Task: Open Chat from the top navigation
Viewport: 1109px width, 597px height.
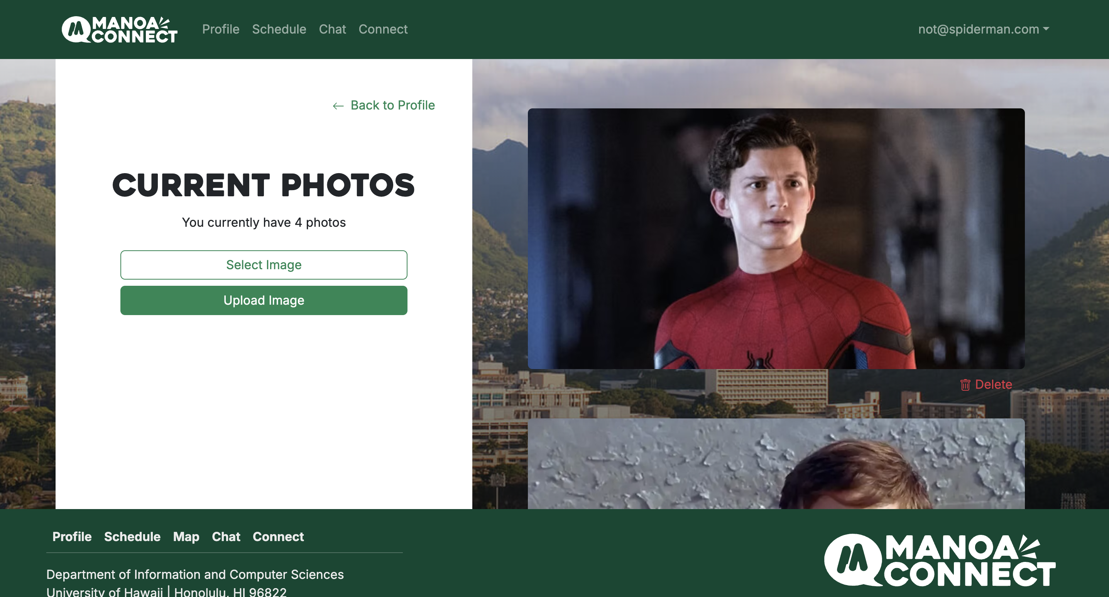Action: (332, 29)
